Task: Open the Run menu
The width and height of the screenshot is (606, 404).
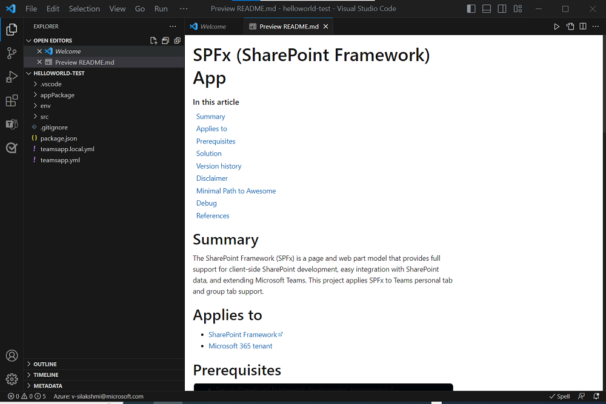Action: pos(161,8)
